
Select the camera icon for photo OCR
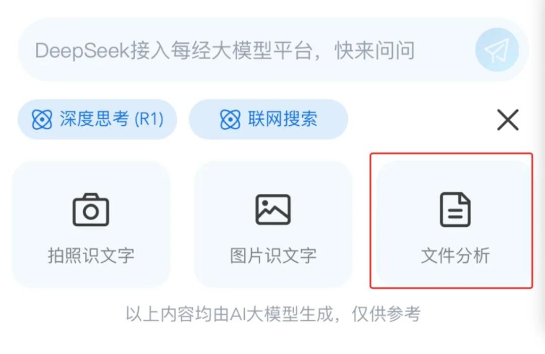(91, 210)
